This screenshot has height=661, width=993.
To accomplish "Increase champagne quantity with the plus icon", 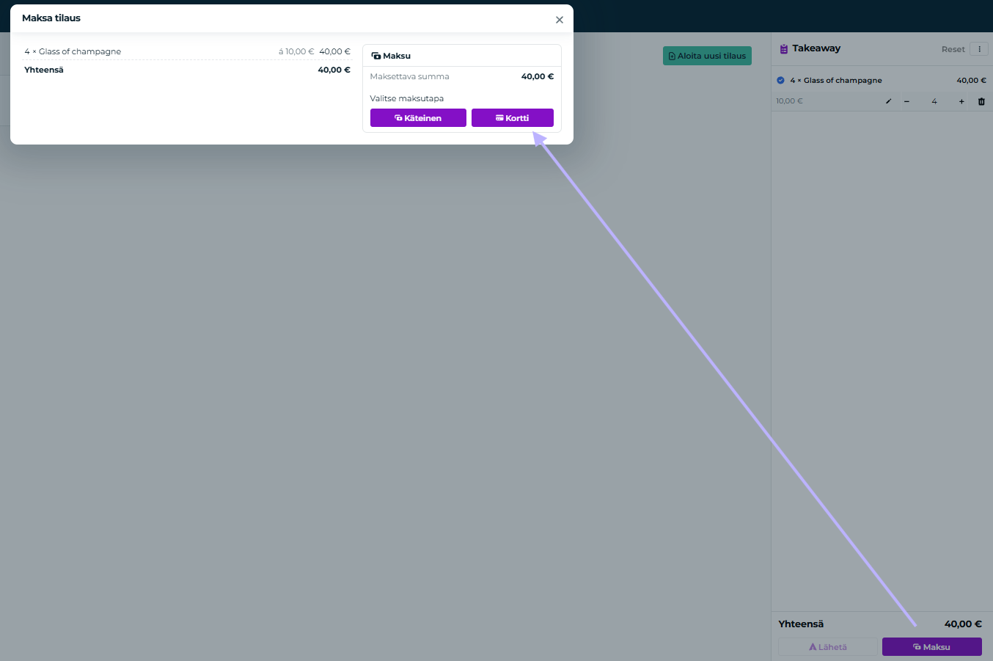I will [x=961, y=101].
